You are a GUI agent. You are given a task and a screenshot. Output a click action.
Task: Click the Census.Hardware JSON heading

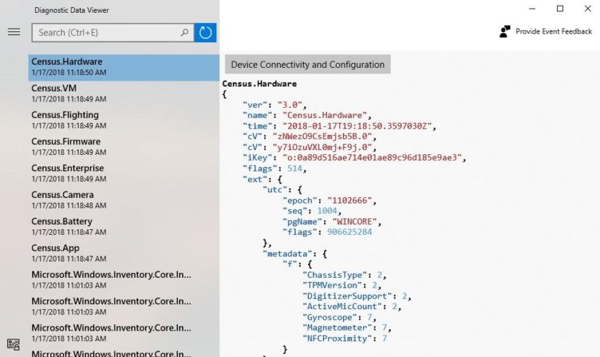point(259,84)
